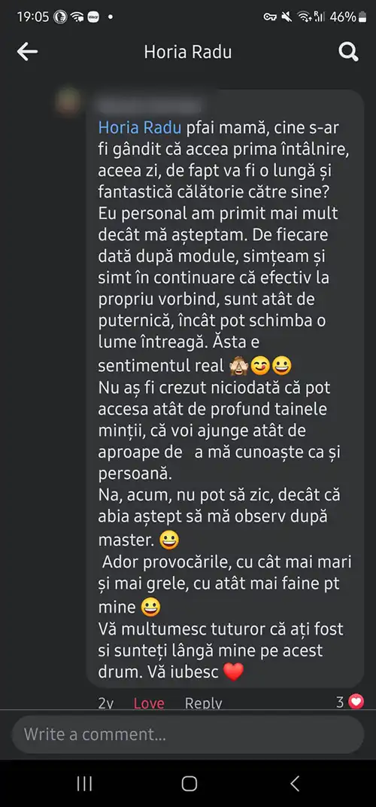The image size is (376, 807).
Task: Tap the Horia Radu header title
Action: (188, 52)
